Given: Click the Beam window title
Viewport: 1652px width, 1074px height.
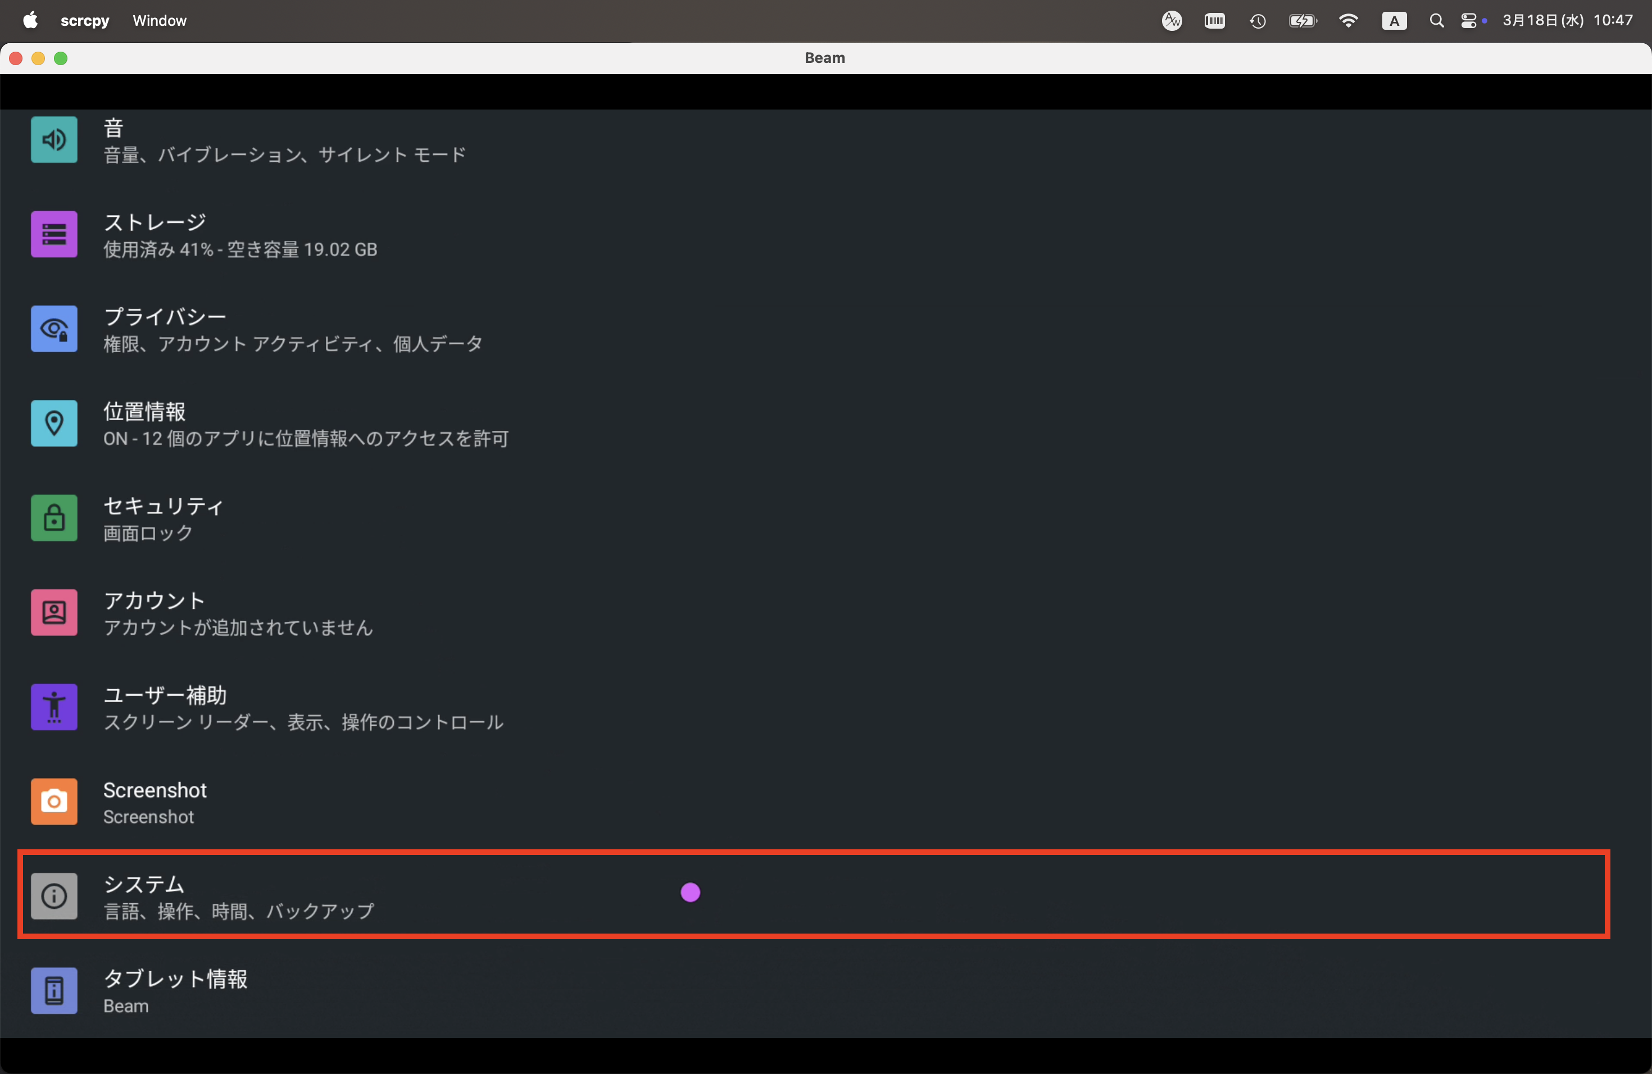Looking at the screenshot, I should pyautogui.click(x=825, y=58).
